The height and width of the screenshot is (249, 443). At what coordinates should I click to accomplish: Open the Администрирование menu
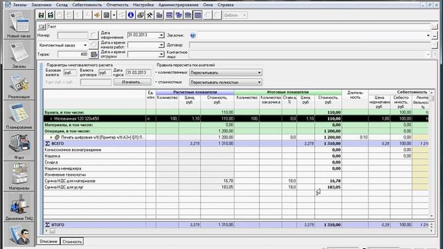[179, 5]
